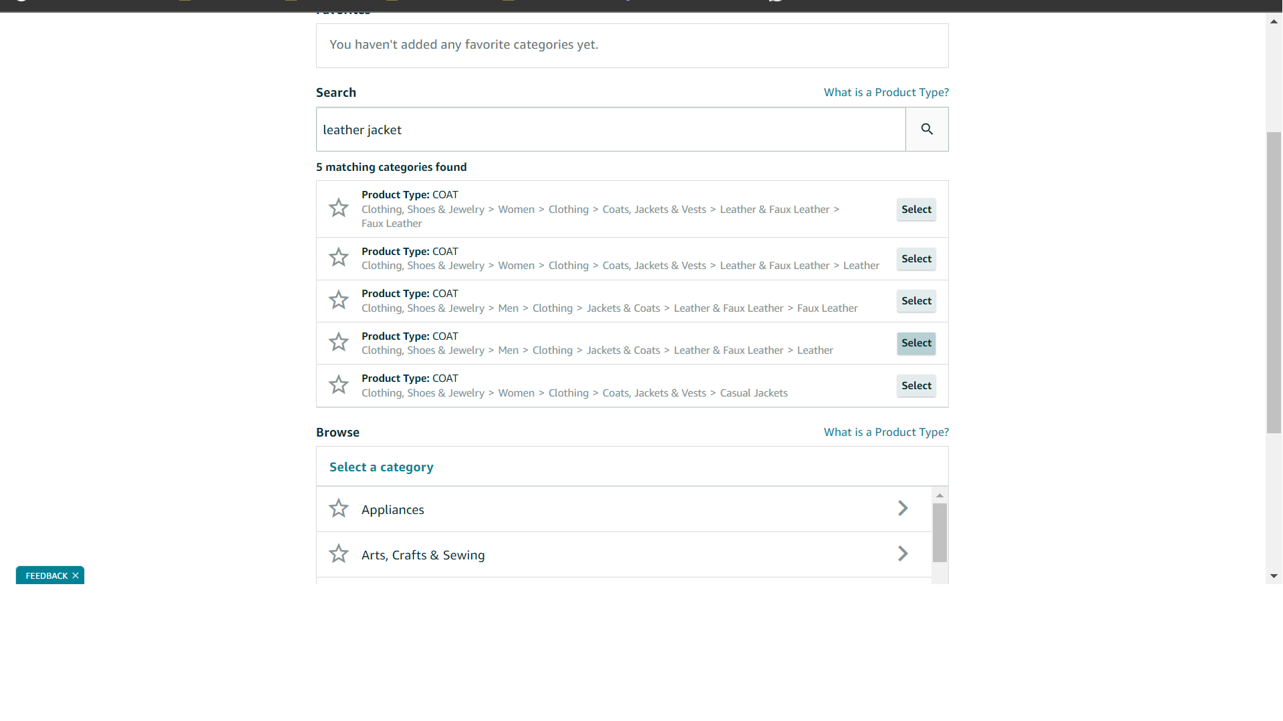Click category list scrollbar up arrow
This screenshot has height=721, width=1283.
point(940,495)
